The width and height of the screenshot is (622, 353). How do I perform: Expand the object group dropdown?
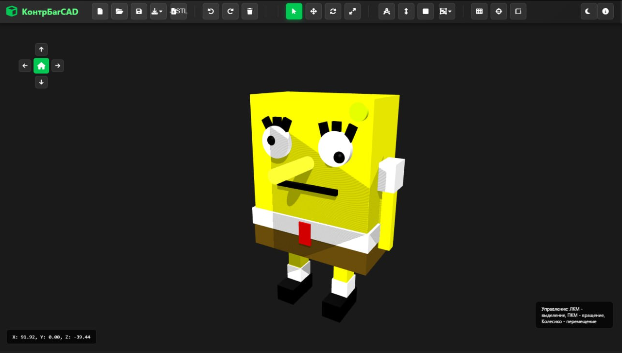click(x=446, y=11)
